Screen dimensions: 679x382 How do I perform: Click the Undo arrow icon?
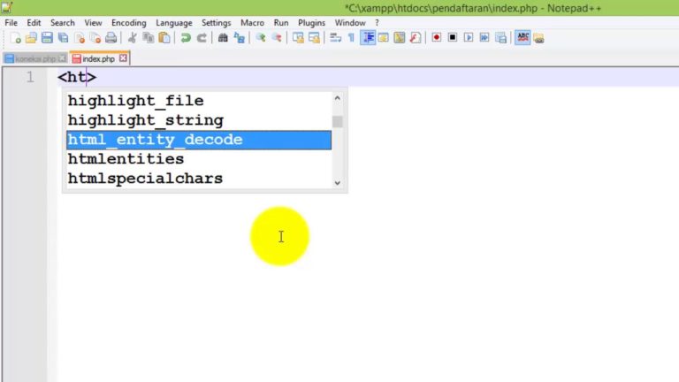(186, 38)
